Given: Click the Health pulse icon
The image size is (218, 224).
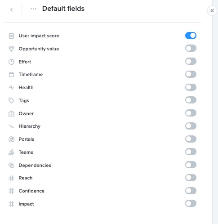Looking at the screenshot, I should [11, 87].
